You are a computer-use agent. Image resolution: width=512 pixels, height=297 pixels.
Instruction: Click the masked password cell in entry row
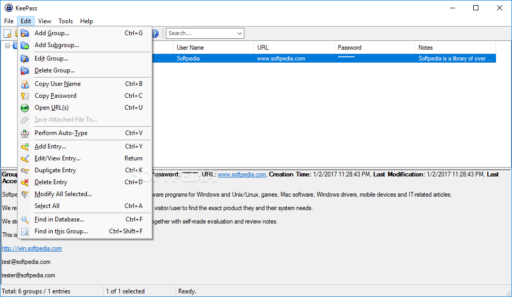coord(346,57)
